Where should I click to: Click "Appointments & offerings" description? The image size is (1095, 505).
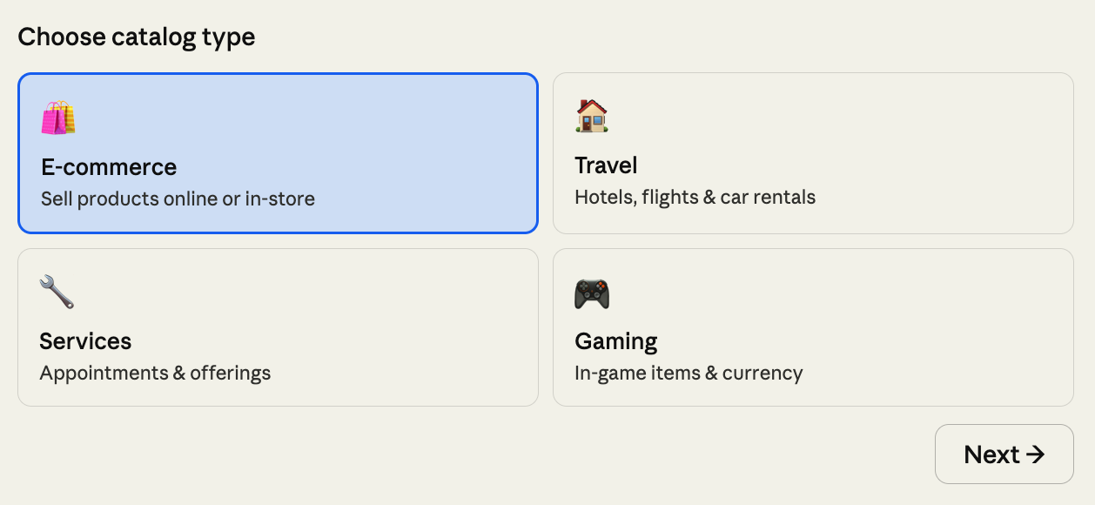point(155,373)
